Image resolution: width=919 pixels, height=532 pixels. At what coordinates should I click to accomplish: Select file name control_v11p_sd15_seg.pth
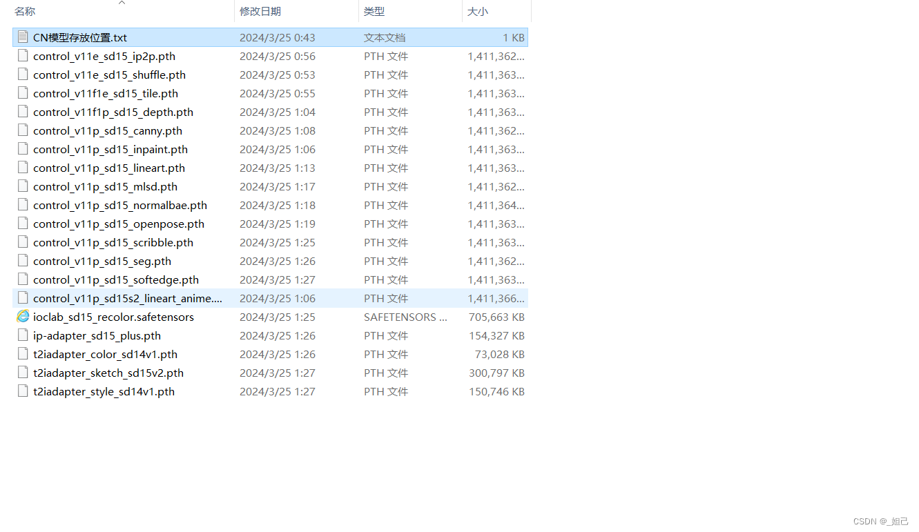tap(102, 261)
